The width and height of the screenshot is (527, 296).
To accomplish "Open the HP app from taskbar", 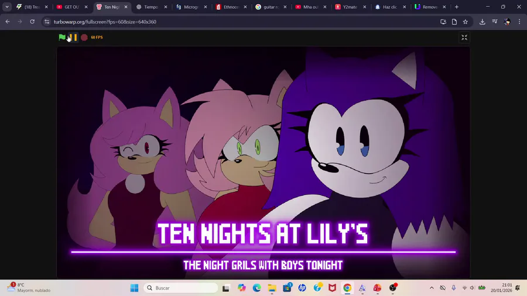I will (302, 288).
